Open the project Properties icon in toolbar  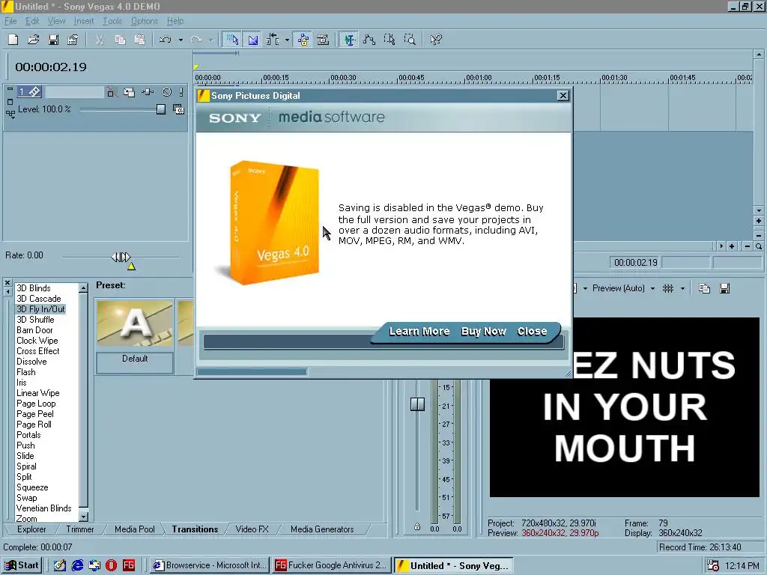[x=73, y=40]
